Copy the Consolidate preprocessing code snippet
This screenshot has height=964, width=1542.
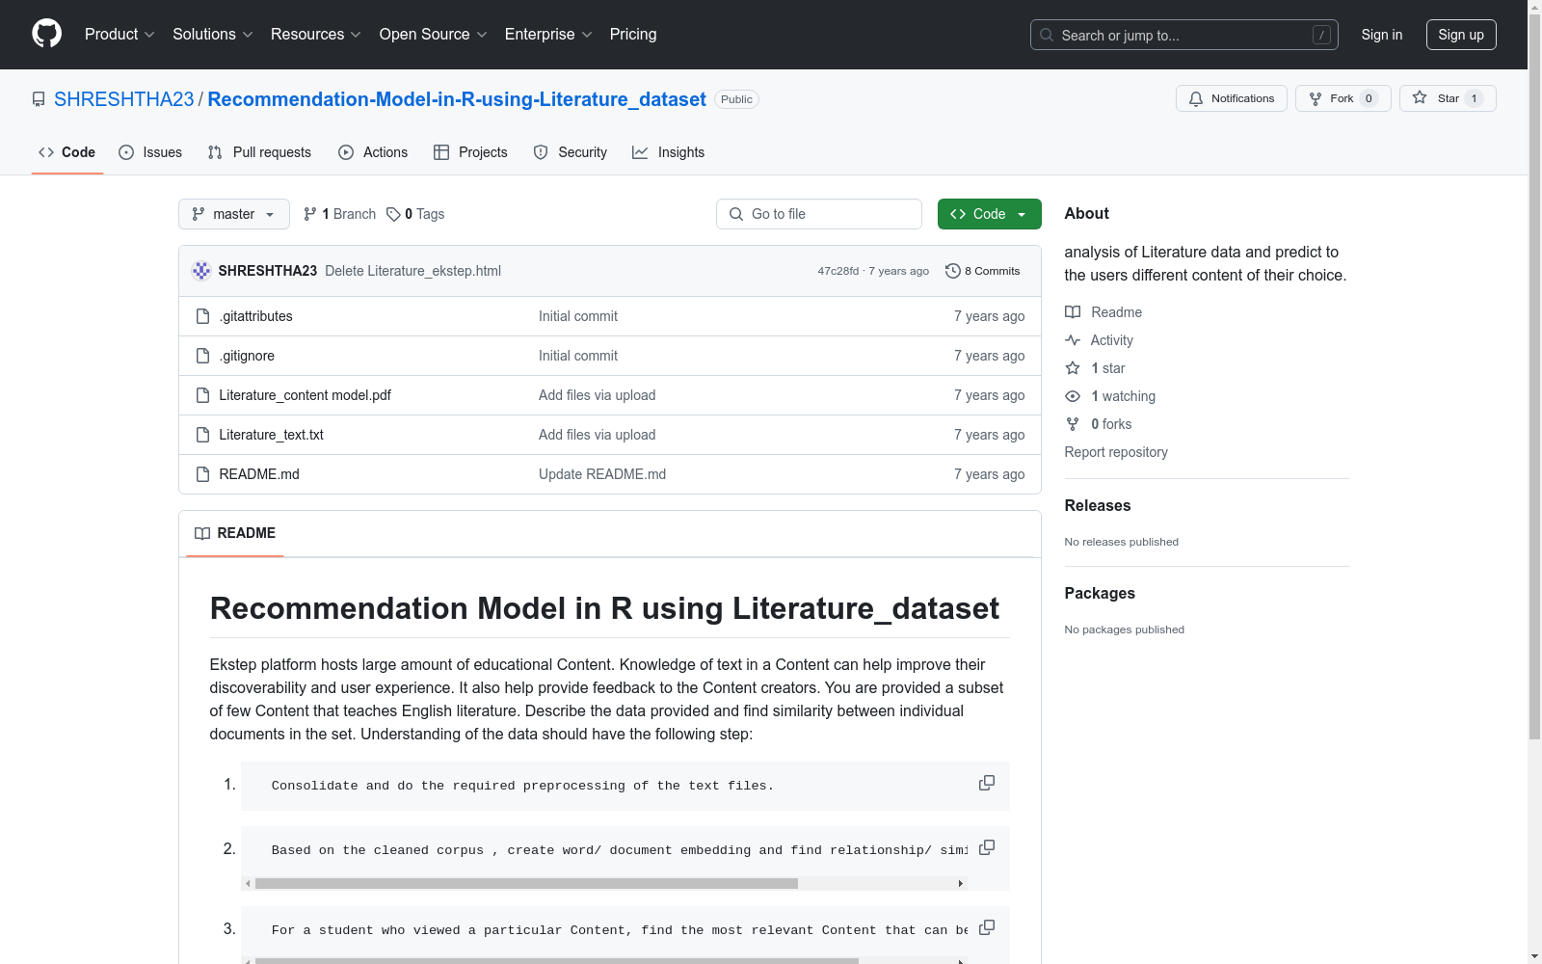987,783
